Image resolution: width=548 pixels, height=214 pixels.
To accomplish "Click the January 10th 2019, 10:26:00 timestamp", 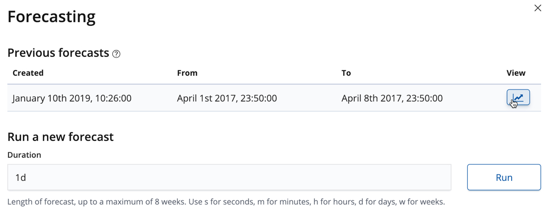I will pyautogui.click(x=72, y=98).
